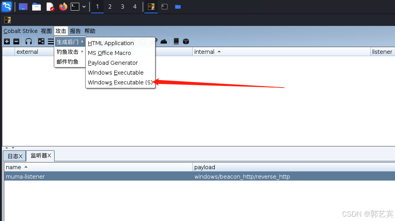This screenshot has width=395, height=221.
Task: Open terminal emulator icon in panel
Action: pos(75,7)
